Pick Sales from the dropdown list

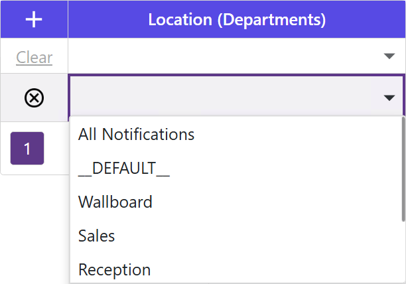point(97,236)
